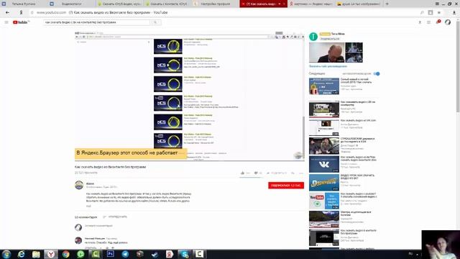Switch to the first 'Скачать' tab
The height and width of the screenshot is (259, 460).
click(119, 4)
